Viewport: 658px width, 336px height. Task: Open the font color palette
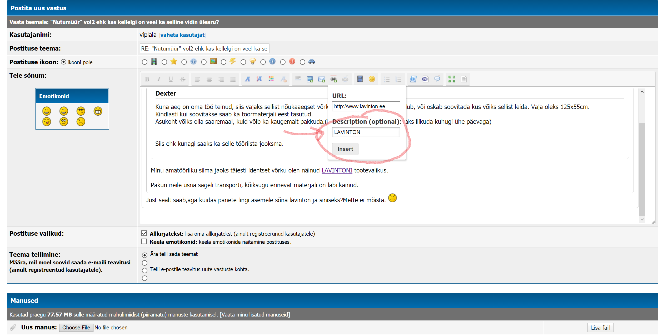pos(271,79)
